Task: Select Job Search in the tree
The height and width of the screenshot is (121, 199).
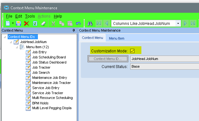Action: click(41, 72)
